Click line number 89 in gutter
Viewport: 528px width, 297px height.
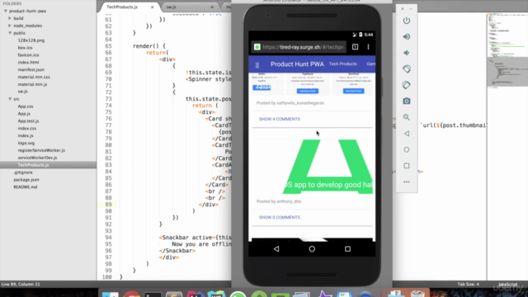tap(108, 205)
